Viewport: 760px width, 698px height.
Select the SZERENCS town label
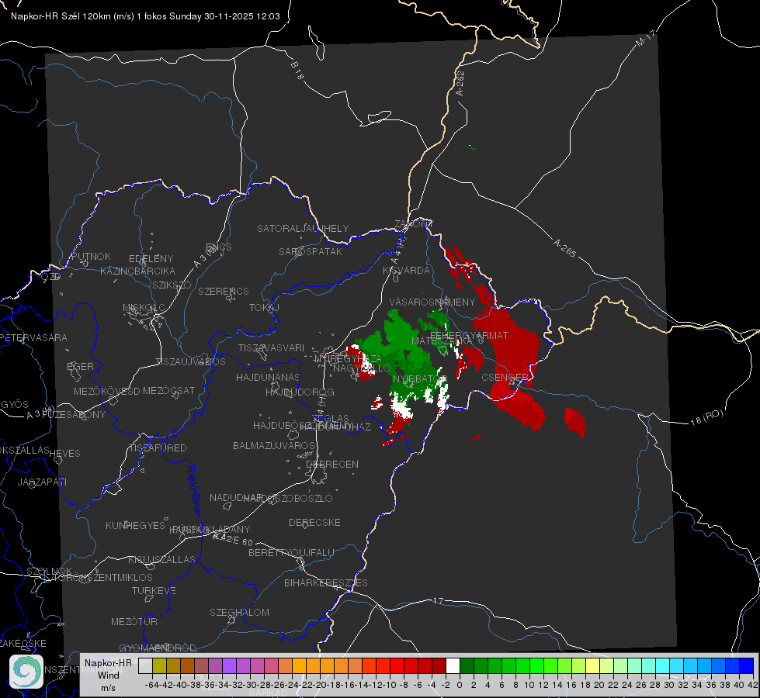[x=224, y=291]
